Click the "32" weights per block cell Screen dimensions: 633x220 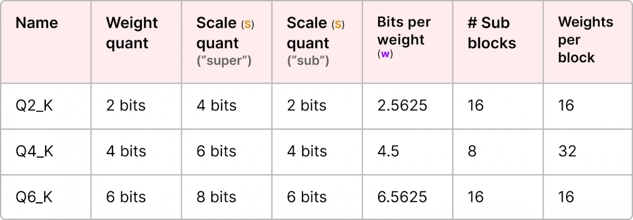[567, 152]
